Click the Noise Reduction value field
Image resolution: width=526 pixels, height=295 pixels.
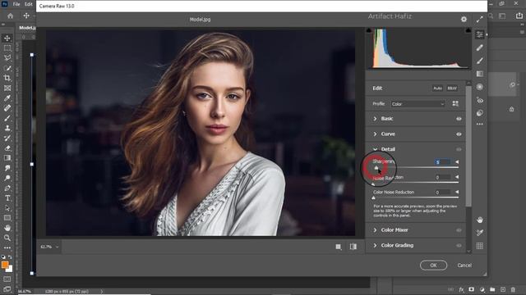[x=442, y=177]
